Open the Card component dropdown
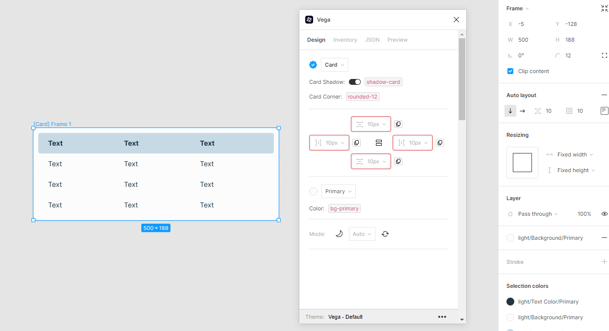609x331 pixels. click(x=335, y=65)
